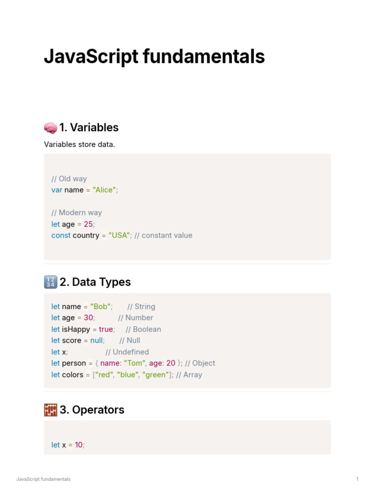Click the let score = null line
The image size is (375, 500).
pos(96,340)
